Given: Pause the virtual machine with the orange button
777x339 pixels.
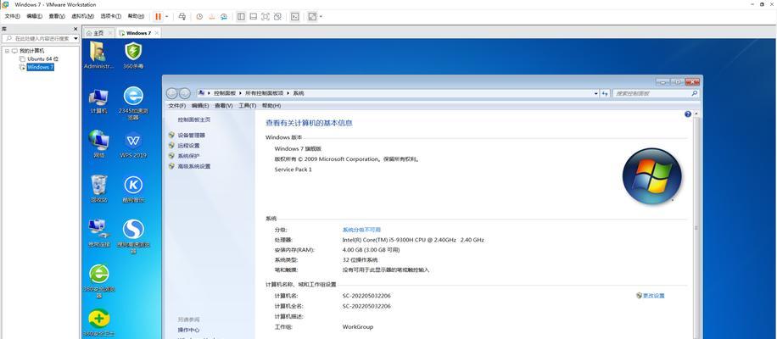Looking at the screenshot, I should tap(158, 16).
